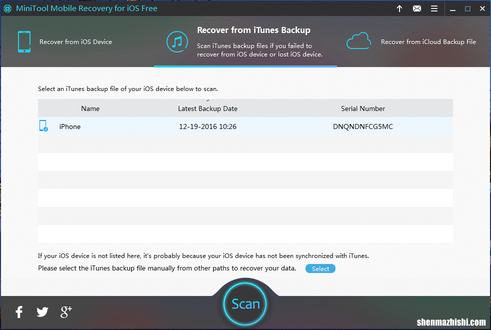The width and height of the screenshot is (491, 330).
Task: Open the Google Plus icon
Action: pos(66,312)
